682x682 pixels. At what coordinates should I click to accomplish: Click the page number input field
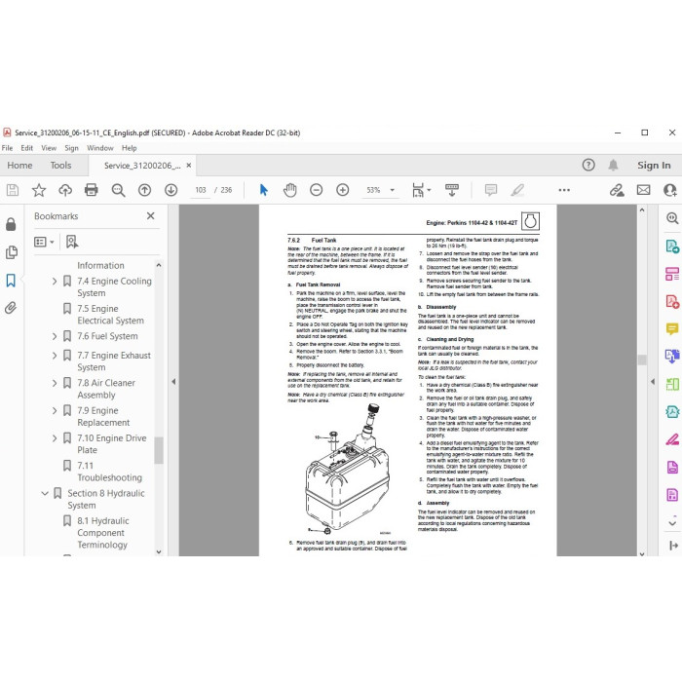coord(201,190)
